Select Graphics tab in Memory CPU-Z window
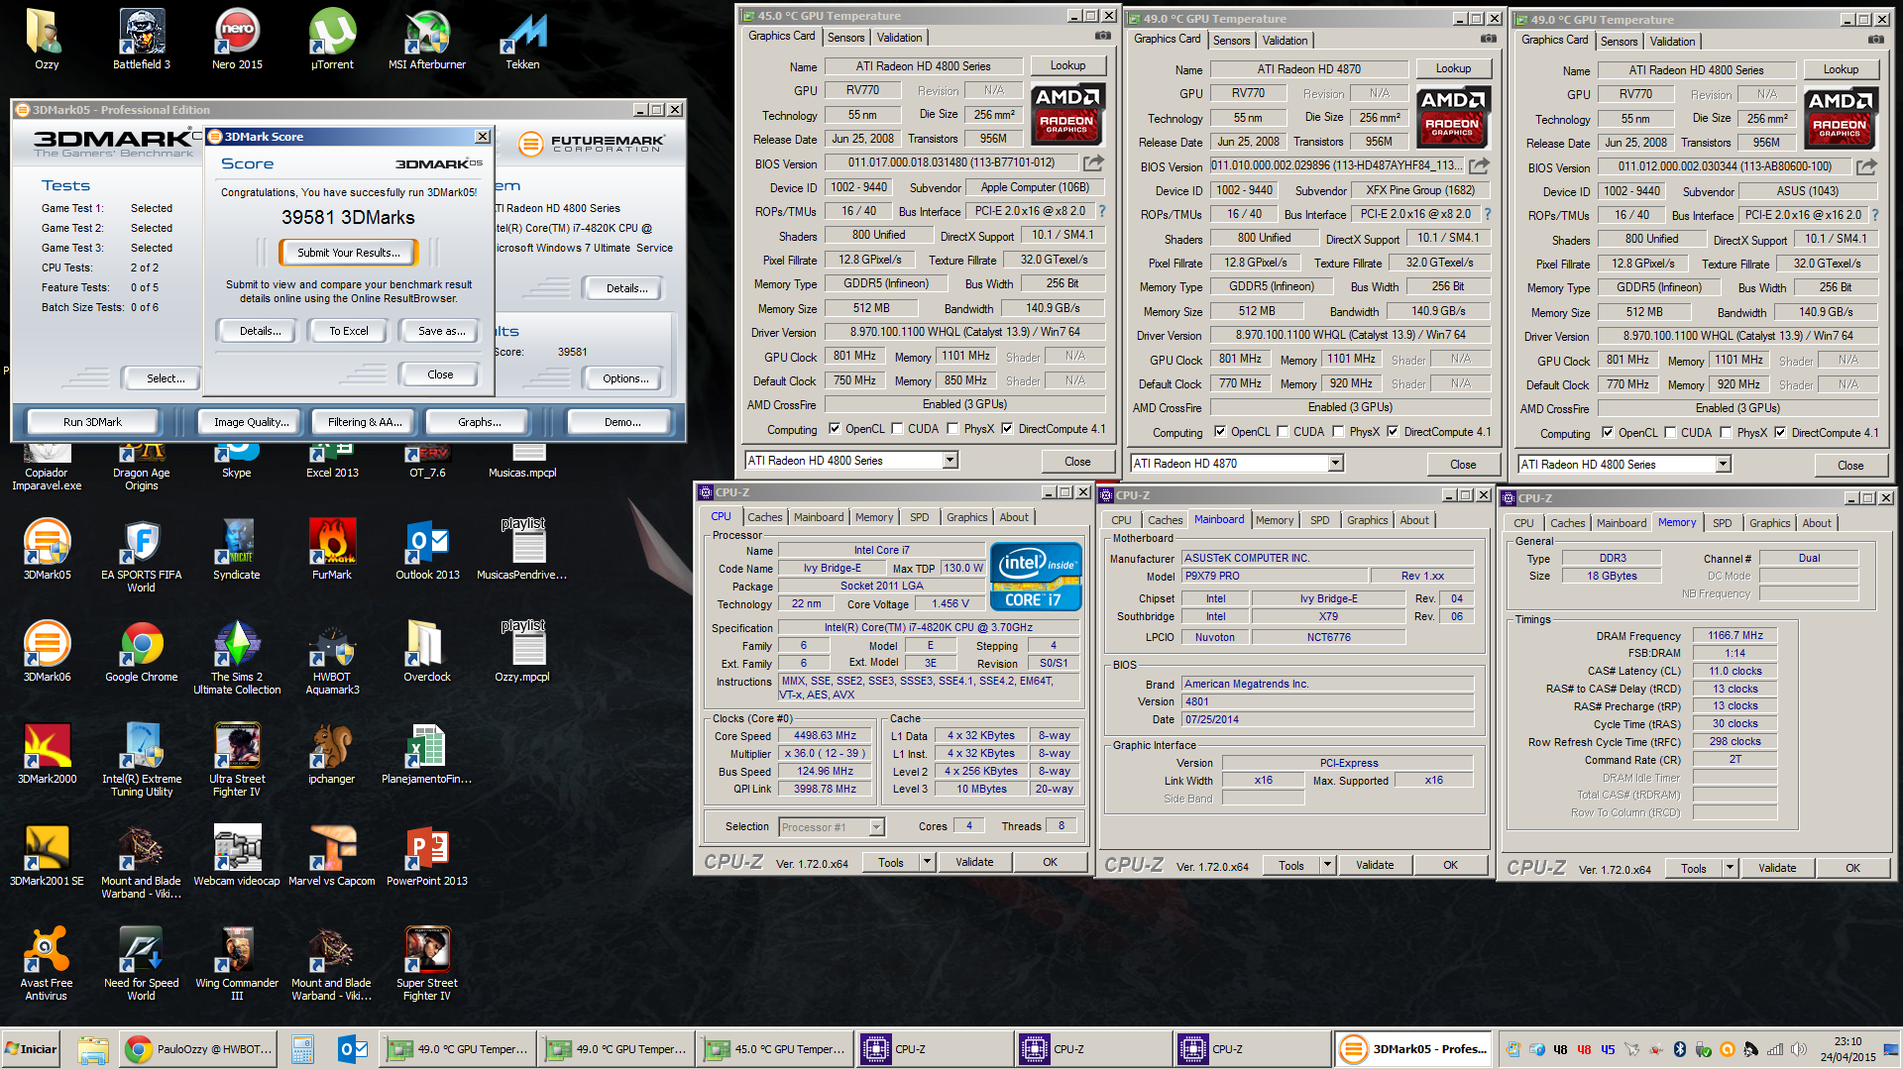This screenshot has width=1903, height=1070. [x=1769, y=523]
